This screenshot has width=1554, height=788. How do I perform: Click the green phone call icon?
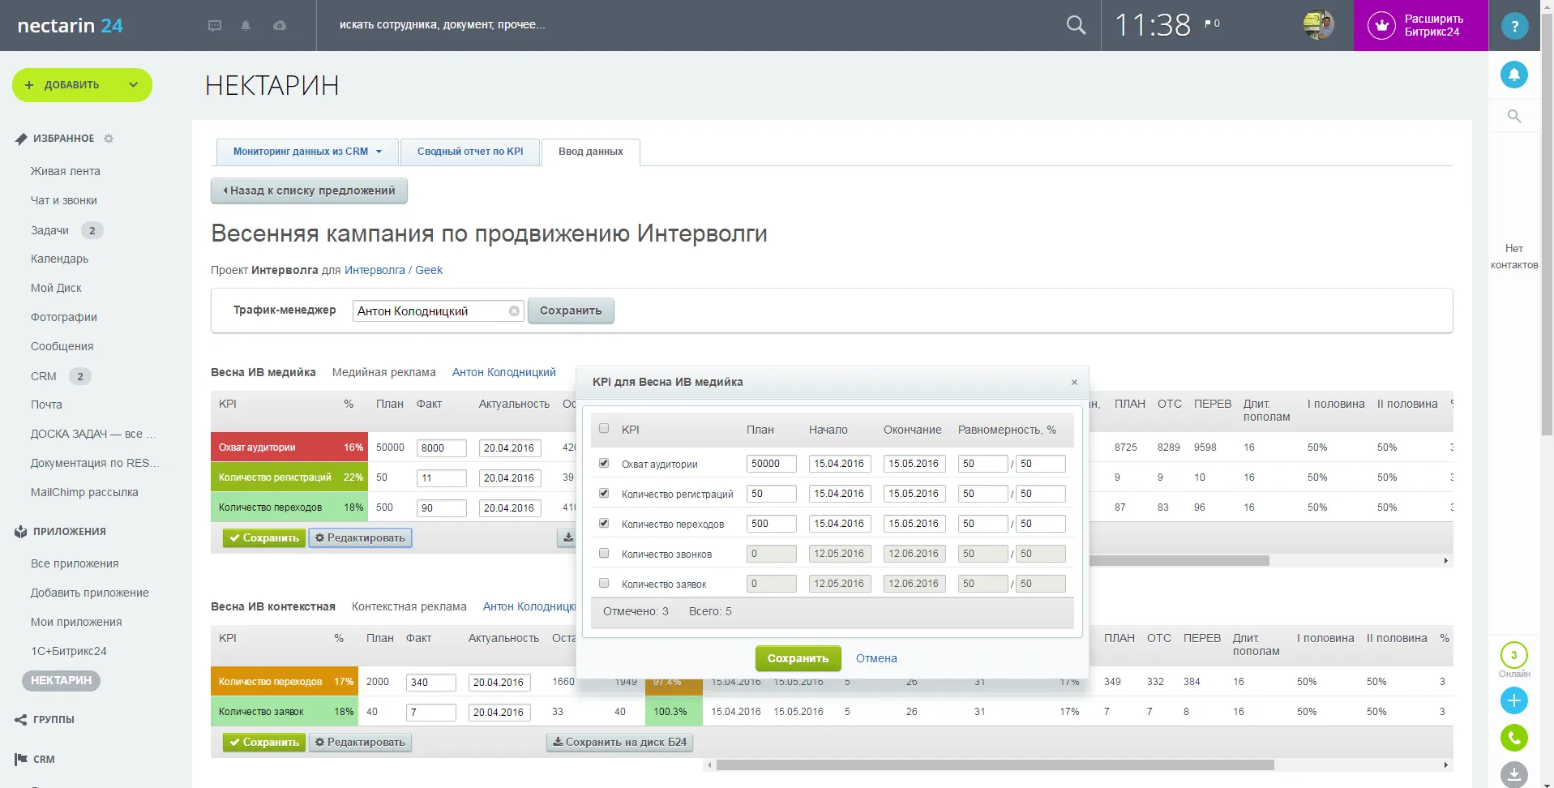click(1513, 738)
